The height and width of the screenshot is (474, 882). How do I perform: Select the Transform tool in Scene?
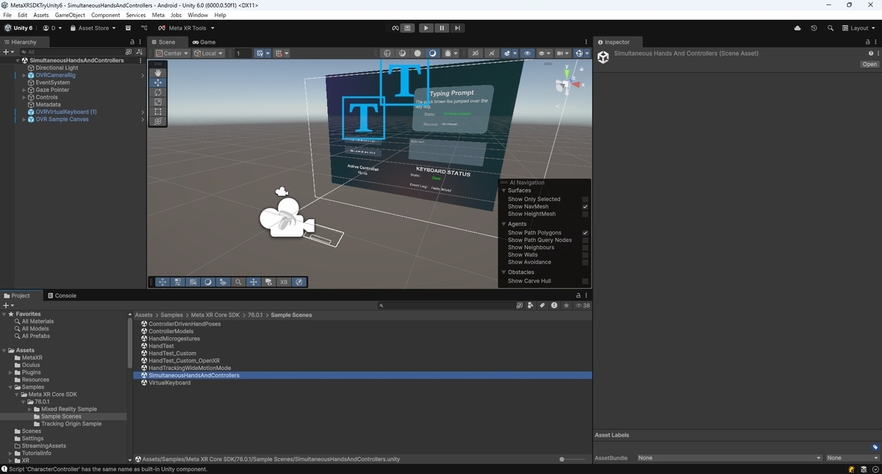tap(158, 121)
